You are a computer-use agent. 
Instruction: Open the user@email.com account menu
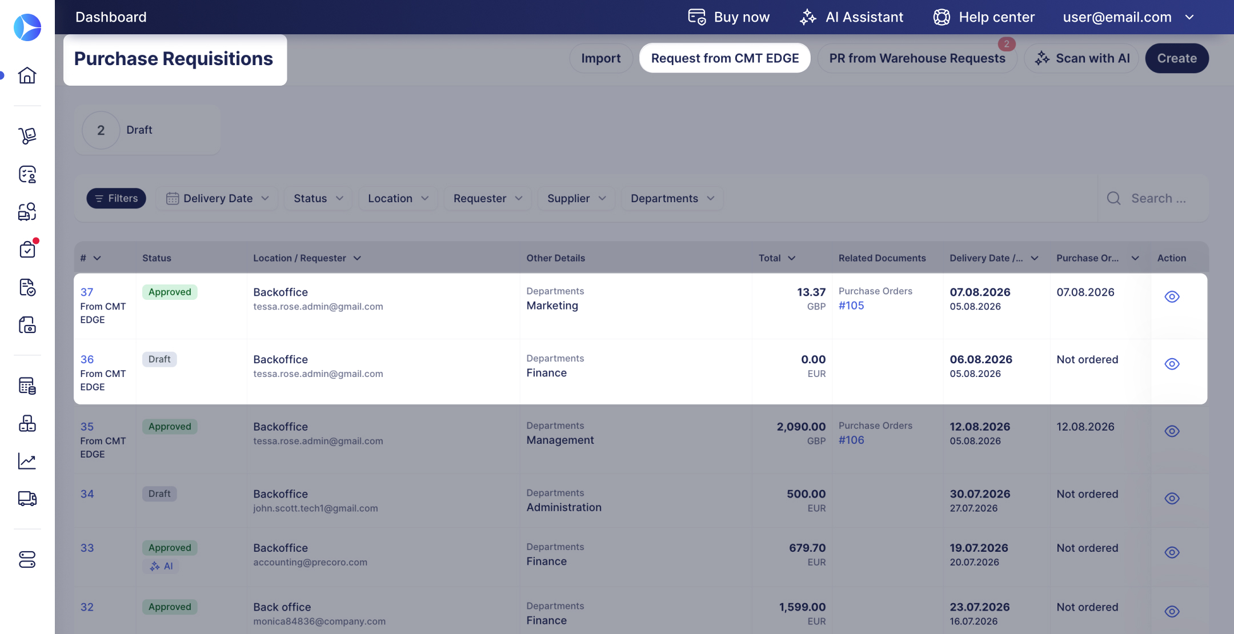pos(1128,17)
